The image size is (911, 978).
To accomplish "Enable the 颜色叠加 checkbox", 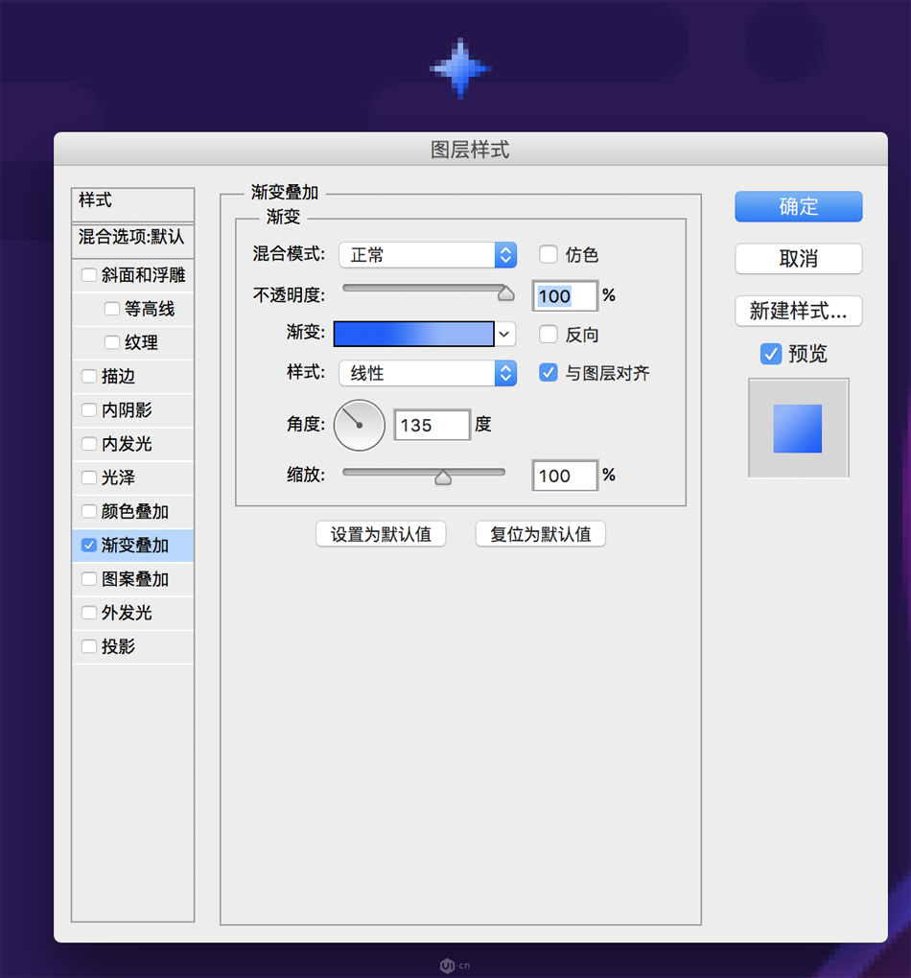I will [89, 511].
